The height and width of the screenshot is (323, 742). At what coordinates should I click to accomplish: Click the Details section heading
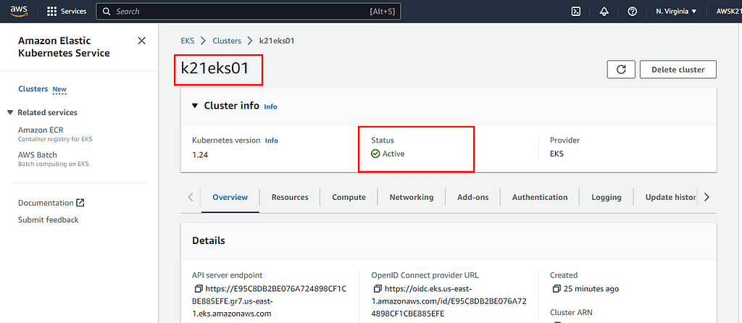(208, 240)
